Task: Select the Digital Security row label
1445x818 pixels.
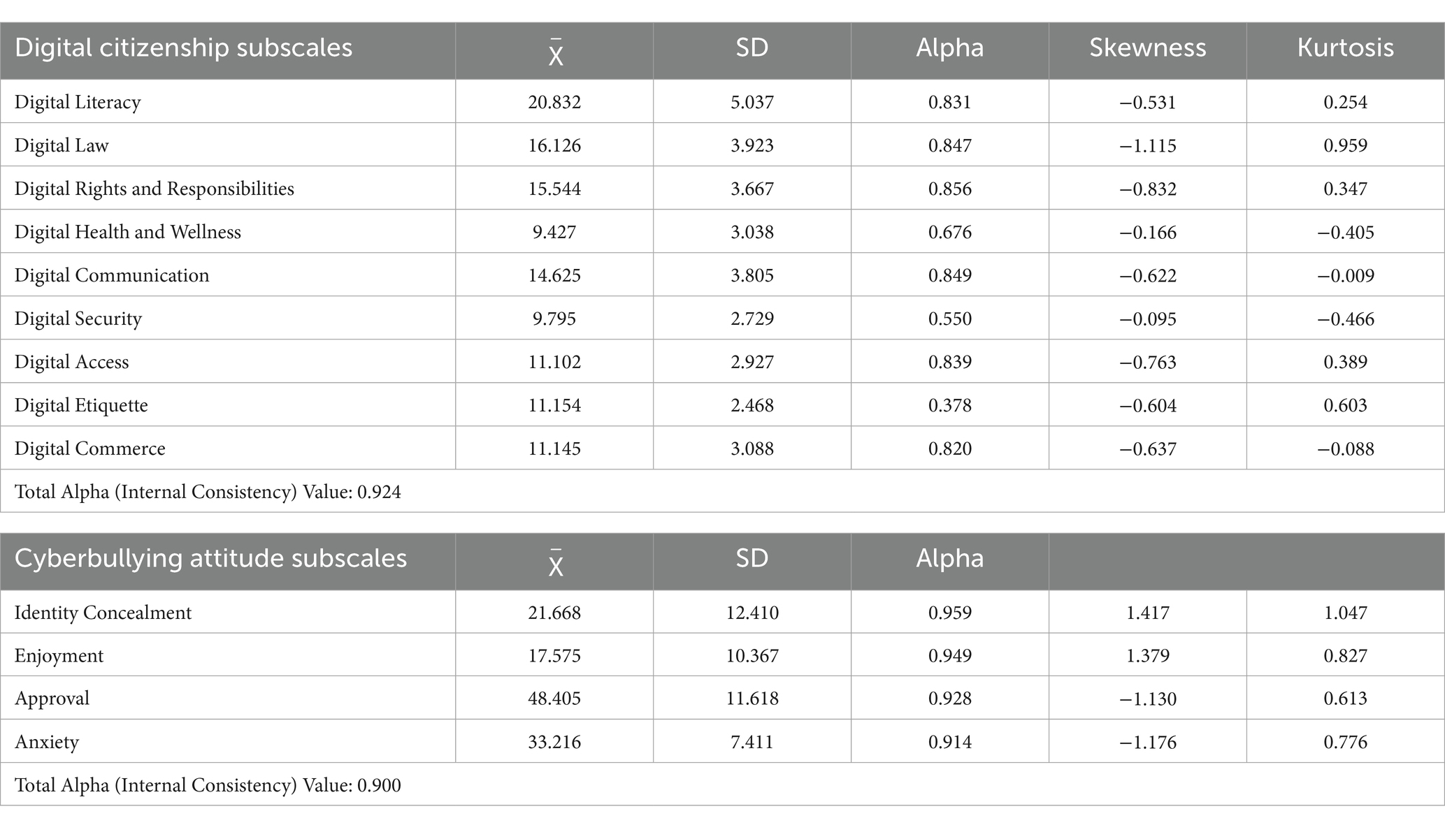Action: pyautogui.click(x=78, y=319)
